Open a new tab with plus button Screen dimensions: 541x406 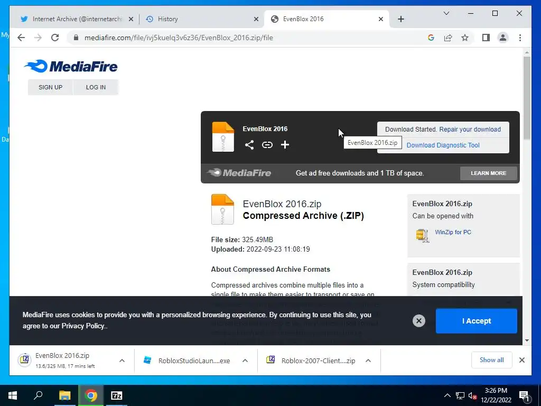coord(400,19)
